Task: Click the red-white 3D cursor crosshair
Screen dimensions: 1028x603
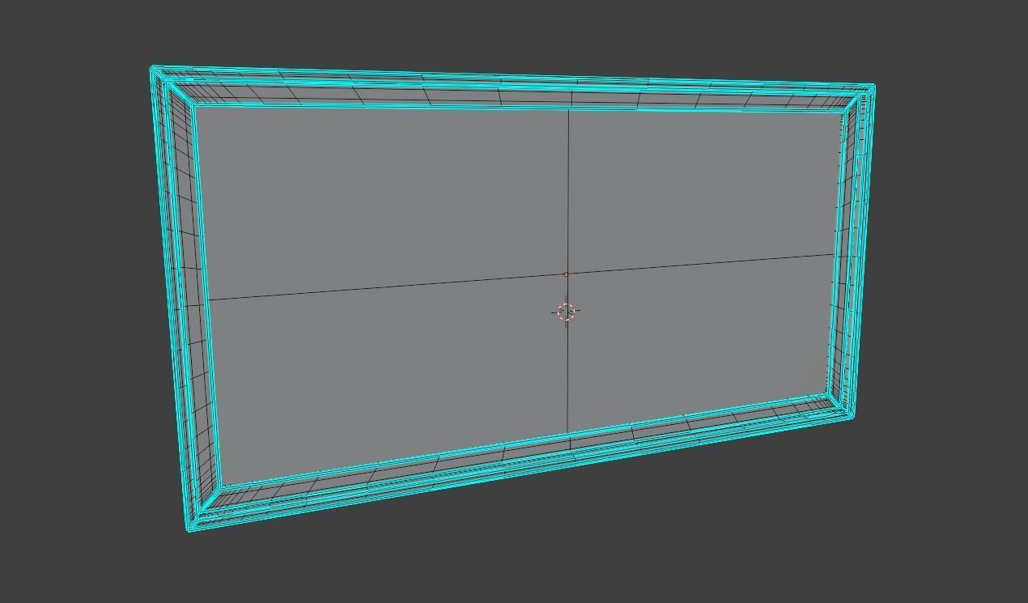Action: pos(567,312)
